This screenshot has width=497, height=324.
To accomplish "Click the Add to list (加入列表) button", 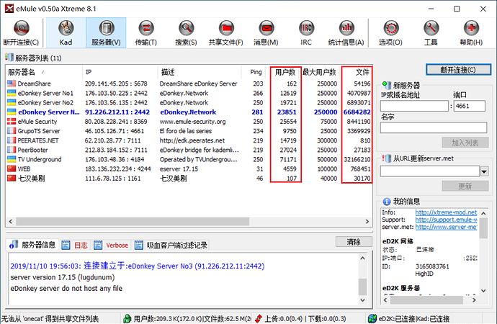I will 465,143.
